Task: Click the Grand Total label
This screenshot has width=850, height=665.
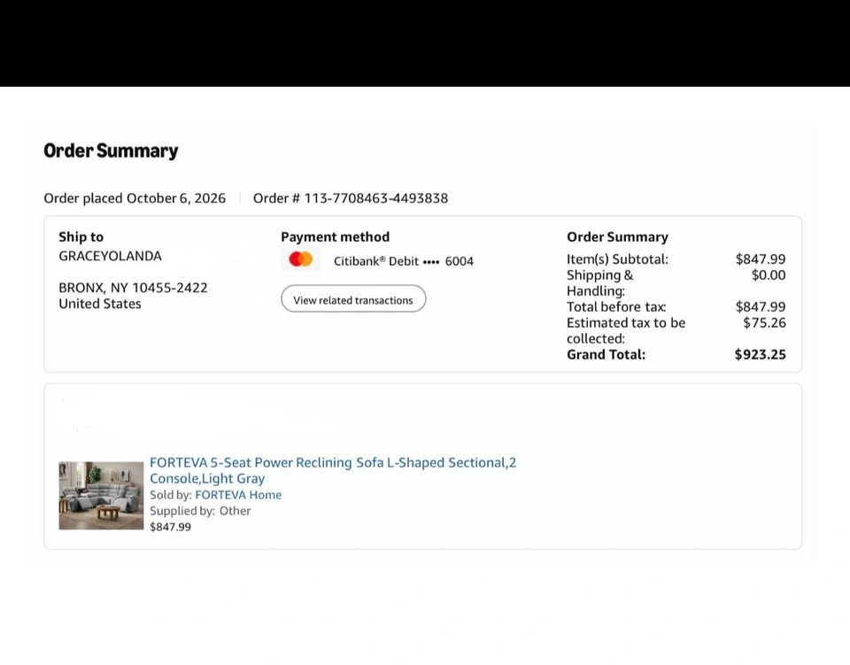Action: (x=606, y=354)
